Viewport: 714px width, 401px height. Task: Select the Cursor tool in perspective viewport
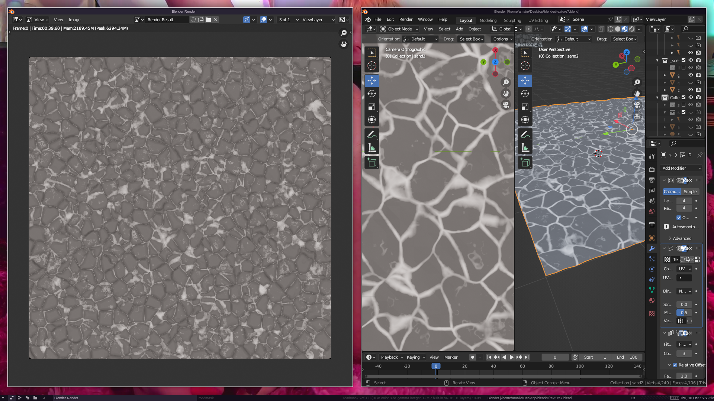click(525, 66)
